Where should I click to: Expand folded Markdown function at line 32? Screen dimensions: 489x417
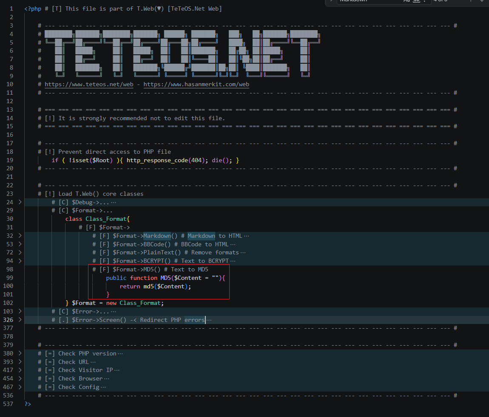pyautogui.click(x=20, y=236)
